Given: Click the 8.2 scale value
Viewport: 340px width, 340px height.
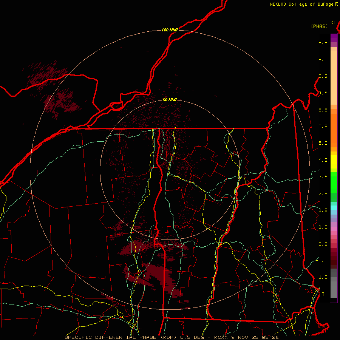Looking at the screenshot, I should [x=323, y=76].
